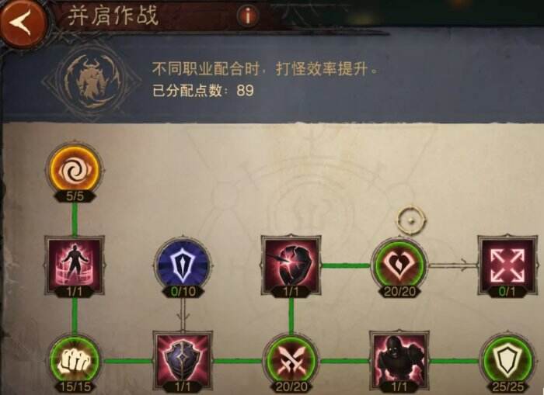The image size is (544, 395).
Task: Tap the 并肩作战 title text
Action: point(113,16)
